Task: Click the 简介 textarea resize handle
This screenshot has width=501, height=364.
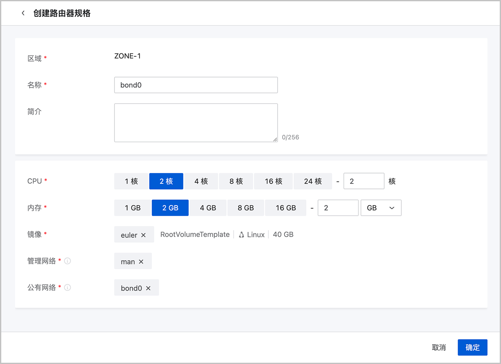Action: click(x=275, y=140)
